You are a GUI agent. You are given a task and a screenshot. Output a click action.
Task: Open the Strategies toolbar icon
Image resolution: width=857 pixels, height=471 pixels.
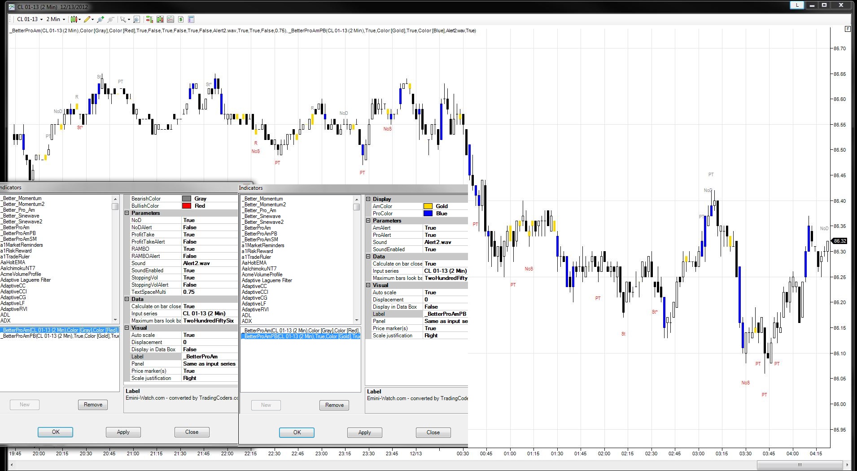click(x=171, y=19)
